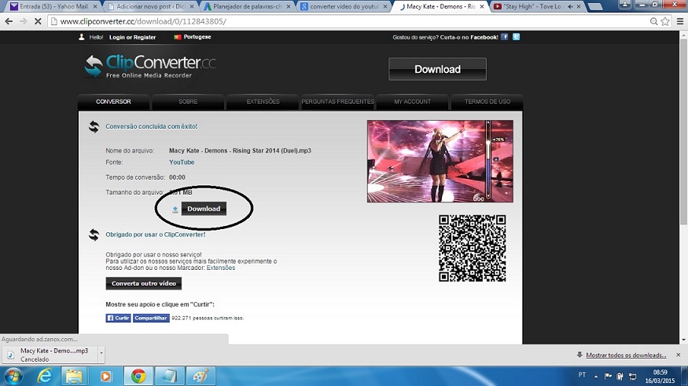The height and width of the screenshot is (386, 688).
Task: Open the TERMOS DE USO menu tab
Action: click(x=487, y=101)
